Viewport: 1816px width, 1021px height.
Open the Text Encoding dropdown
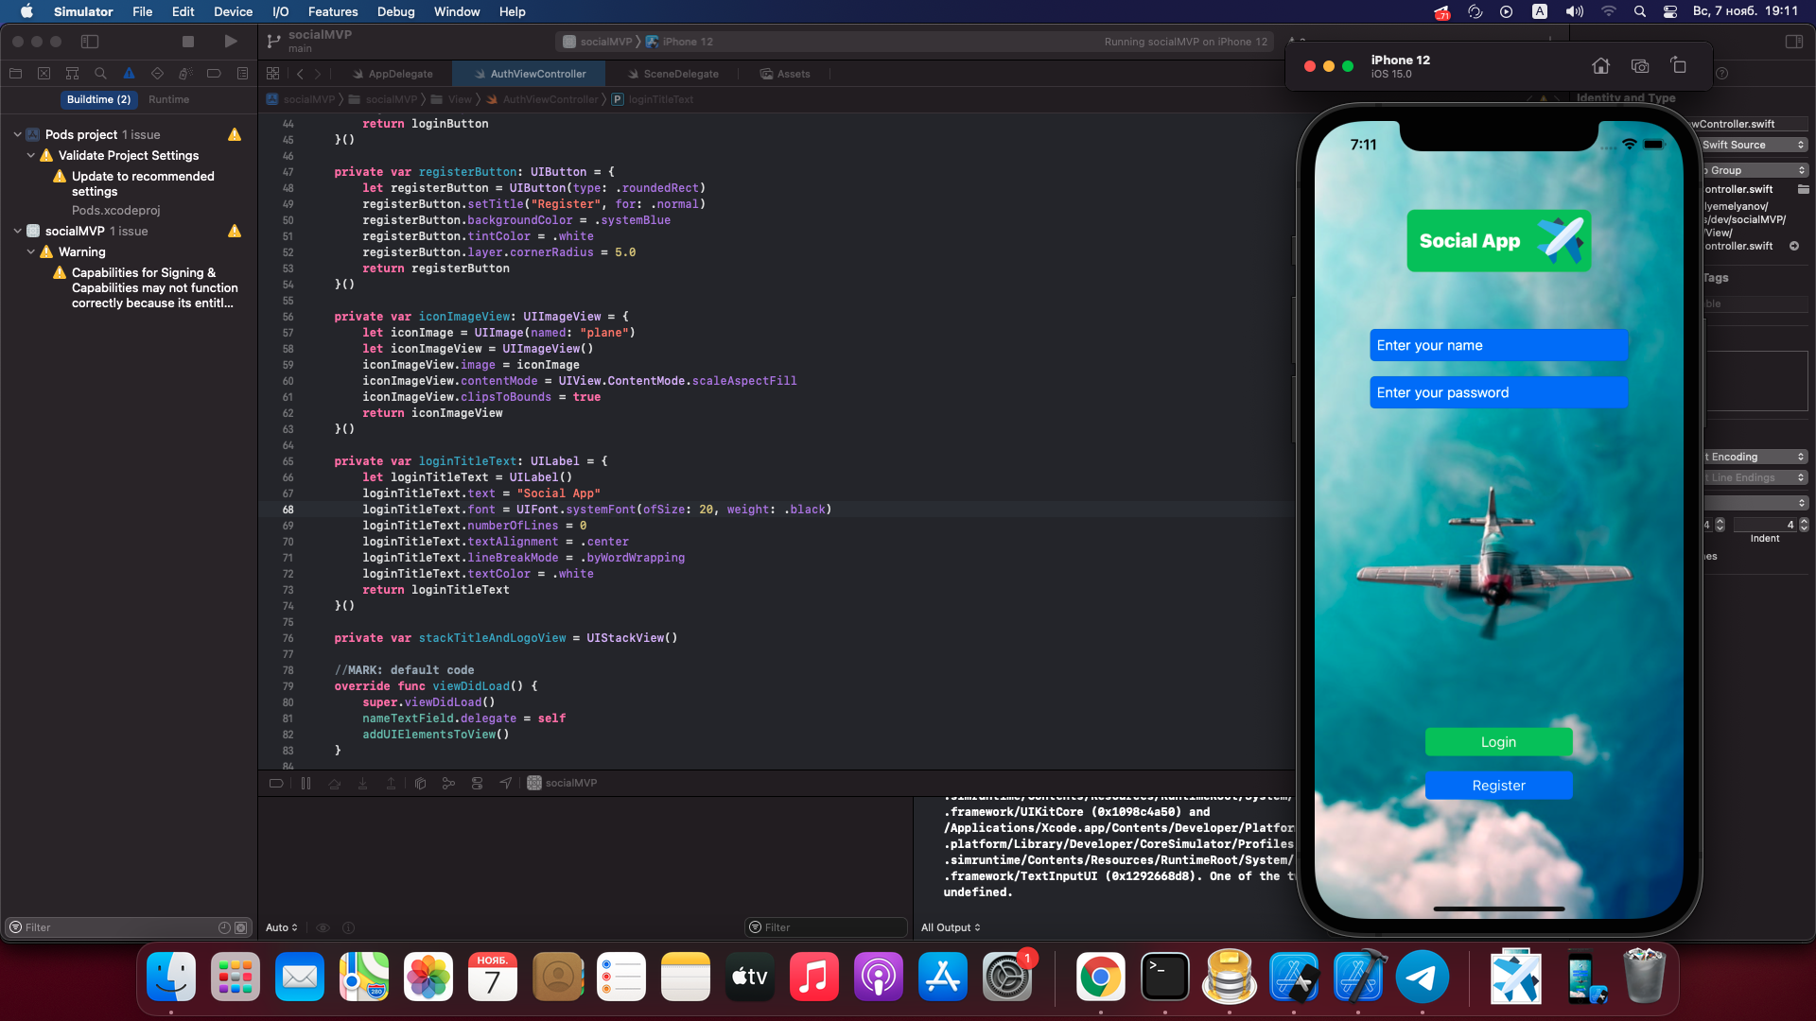click(1755, 457)
